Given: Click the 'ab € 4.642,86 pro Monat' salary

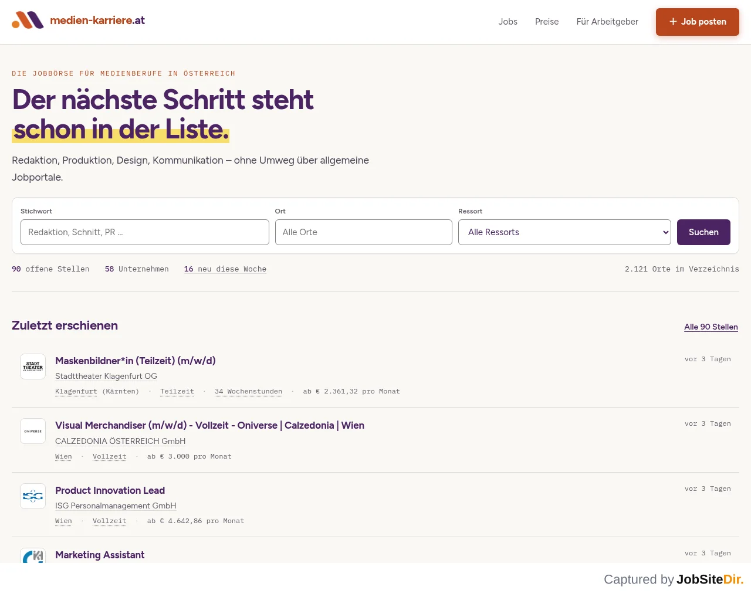Looking at the screenshot, I should [196, 521].
